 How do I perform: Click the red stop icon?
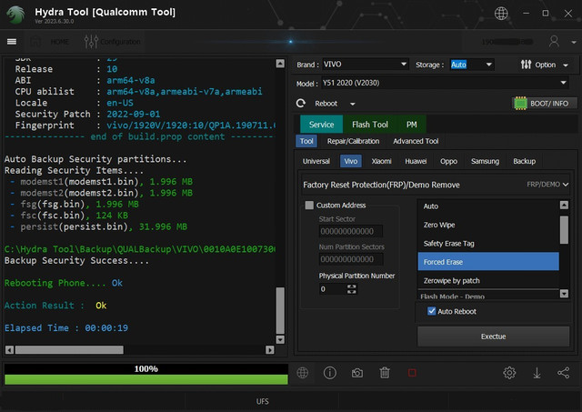point(412,372)
